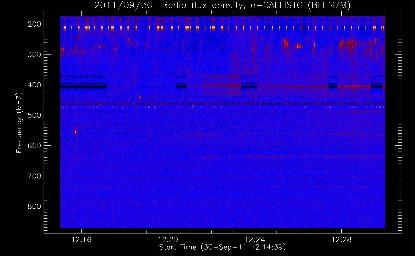415x256 pixels.
Task: Click the 600 frequency tick label
Action: 34,146
